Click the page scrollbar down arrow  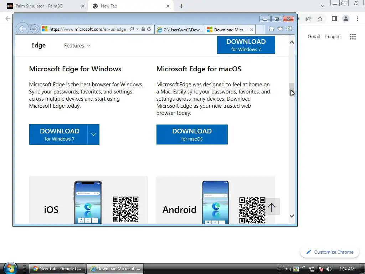pyautogui.click(x=292, y=216)
